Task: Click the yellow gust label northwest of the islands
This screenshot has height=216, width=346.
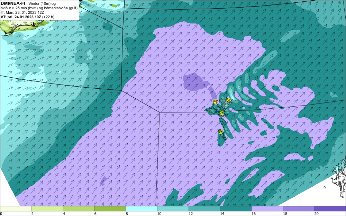Action: (215, 101)
